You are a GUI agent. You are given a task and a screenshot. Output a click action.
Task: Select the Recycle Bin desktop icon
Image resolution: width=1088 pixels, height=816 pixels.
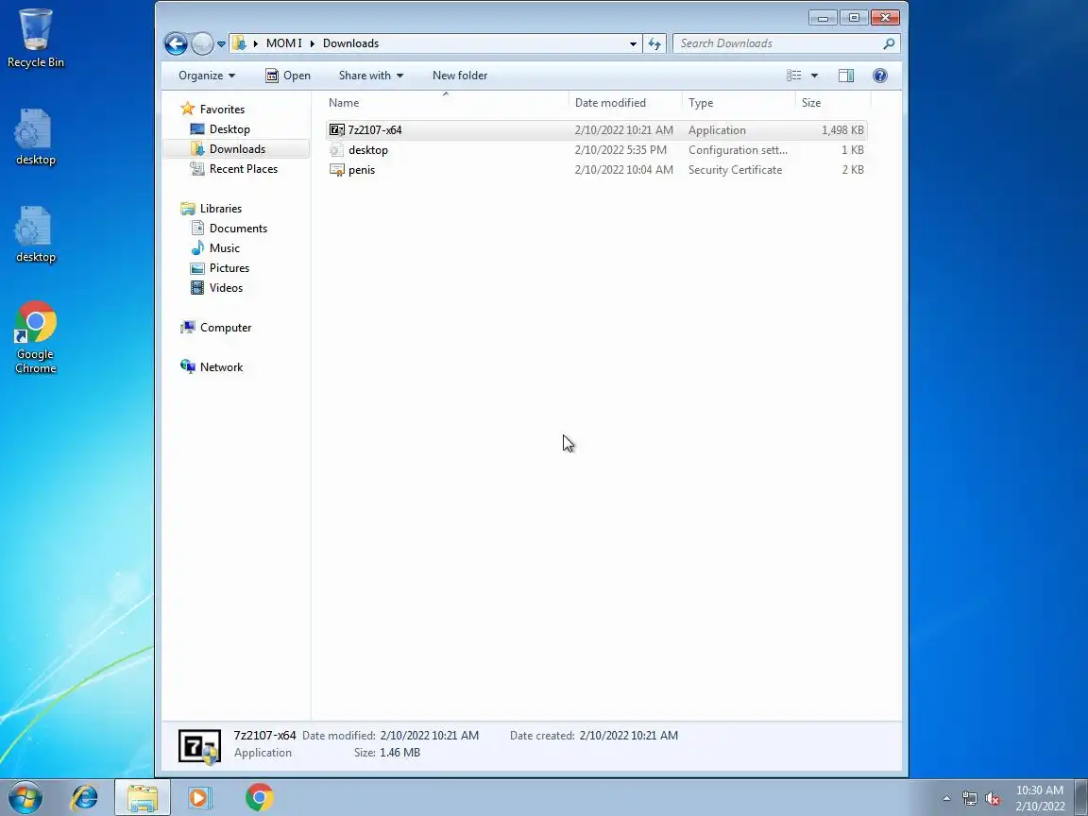(x=35, y=39)
